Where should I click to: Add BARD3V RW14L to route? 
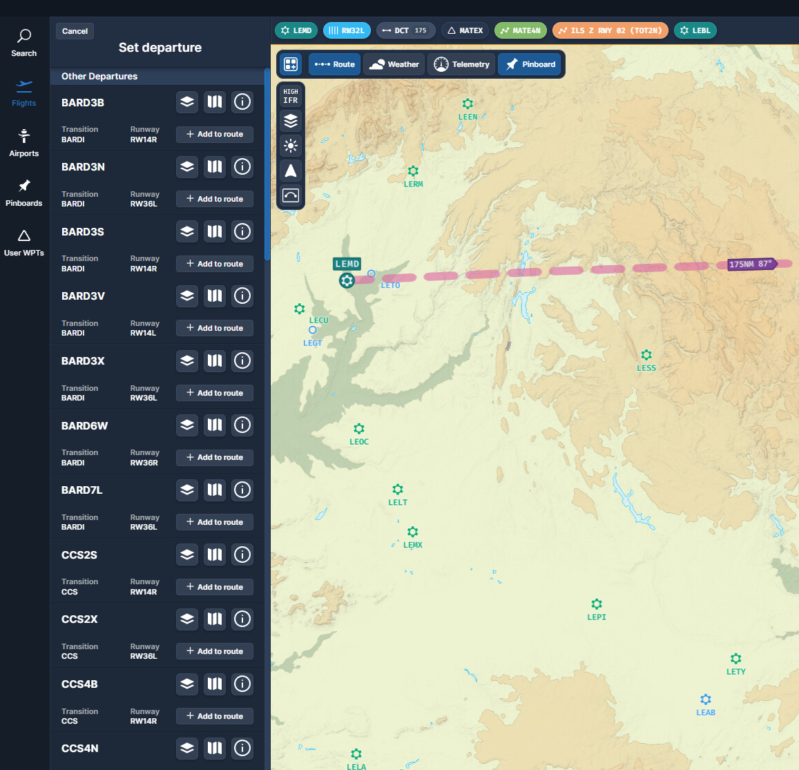215,328
